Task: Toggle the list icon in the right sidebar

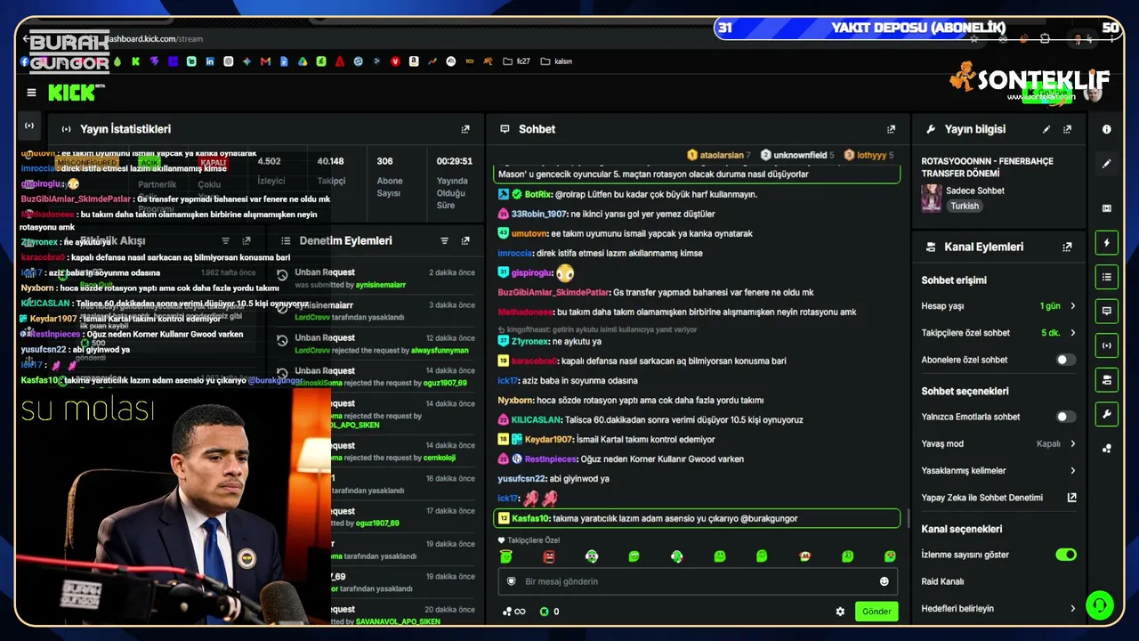Action: tap(1107, 277)
